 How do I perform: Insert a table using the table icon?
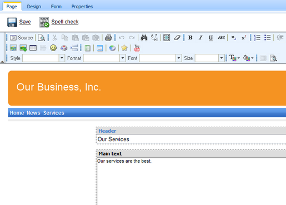[33, 48]
